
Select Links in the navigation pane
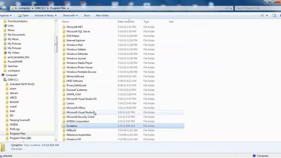[x=11, y=25]
